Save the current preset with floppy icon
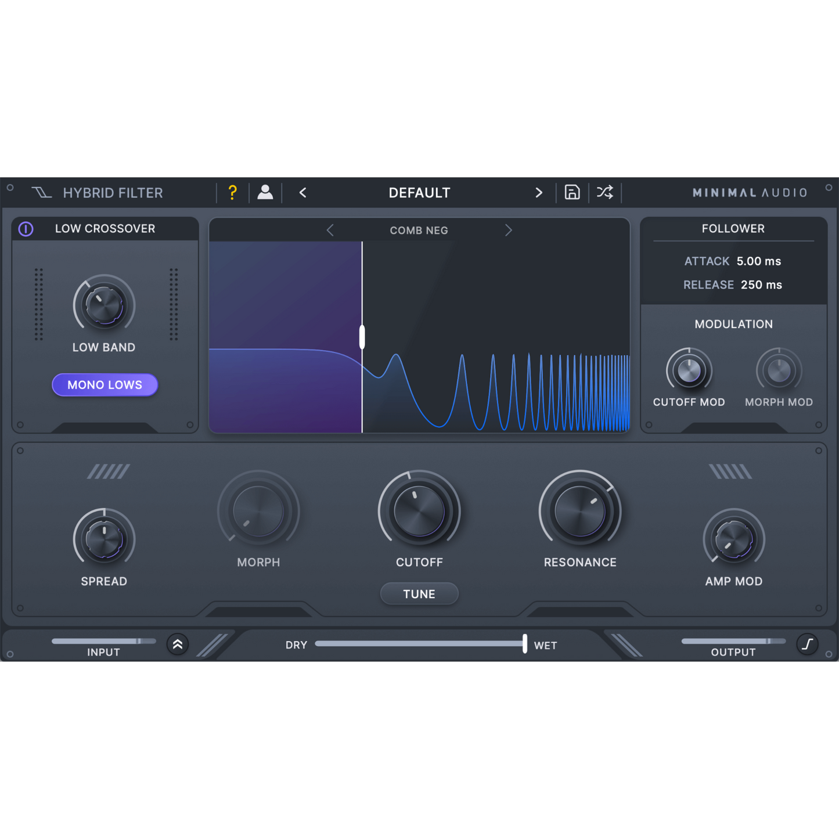 pyautogui.click(x=572, y=192)
